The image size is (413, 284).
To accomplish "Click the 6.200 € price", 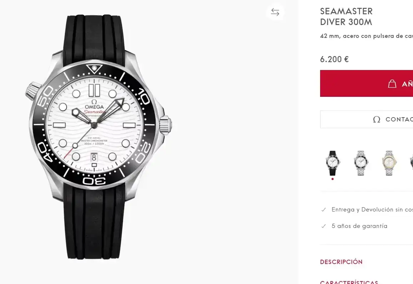I will pos(334,59).
